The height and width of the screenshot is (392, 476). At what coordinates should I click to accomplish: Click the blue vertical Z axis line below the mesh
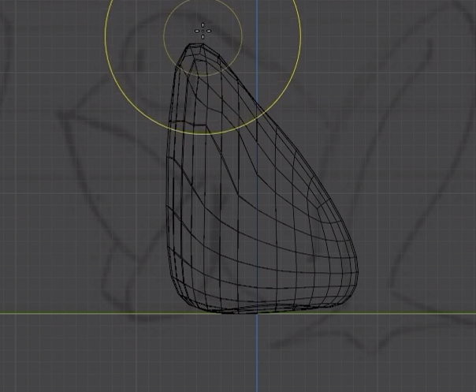(257, 353)
